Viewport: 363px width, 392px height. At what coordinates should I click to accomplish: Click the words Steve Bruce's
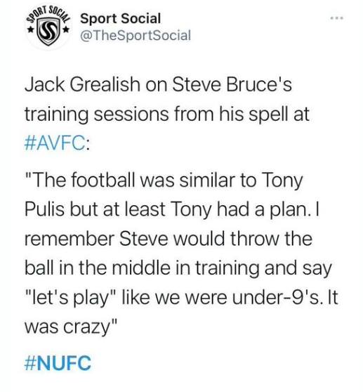pos(232,84)
